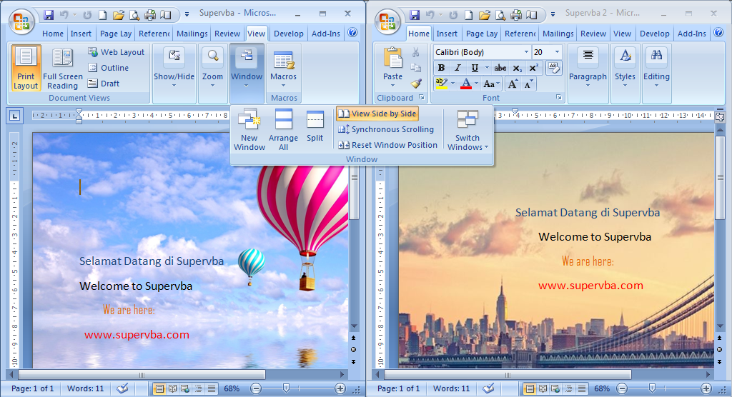Open Add-Ins tab in Supervba 2 window
The width and height of the screenshot is (732, 397).
[691, 34]
